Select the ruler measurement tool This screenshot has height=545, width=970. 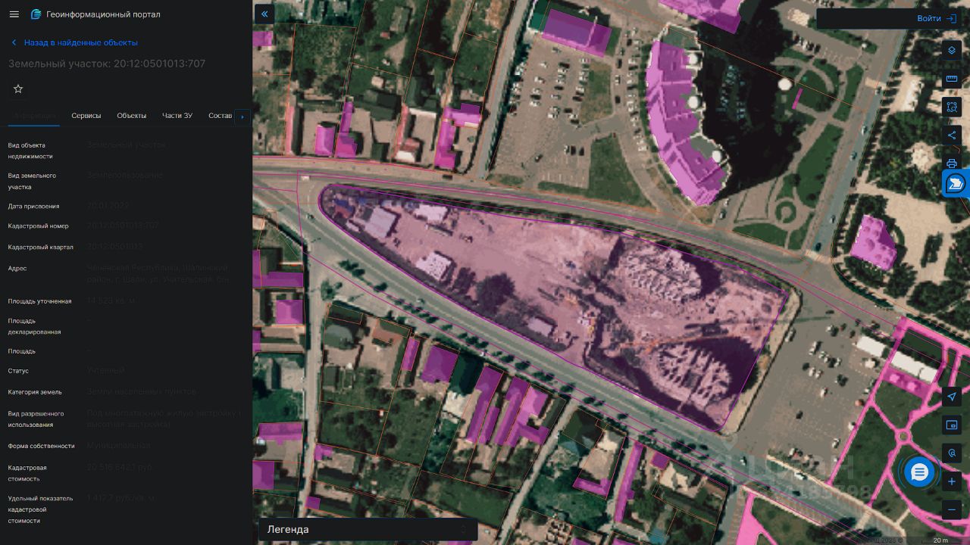952,79
